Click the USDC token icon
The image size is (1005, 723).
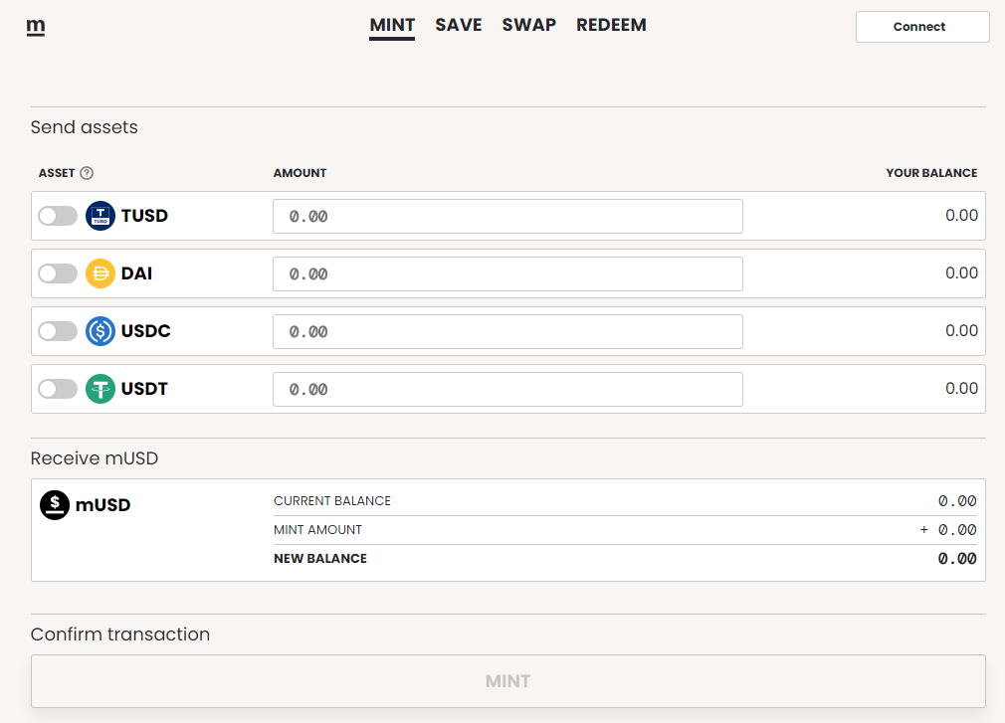click(100, 331)
